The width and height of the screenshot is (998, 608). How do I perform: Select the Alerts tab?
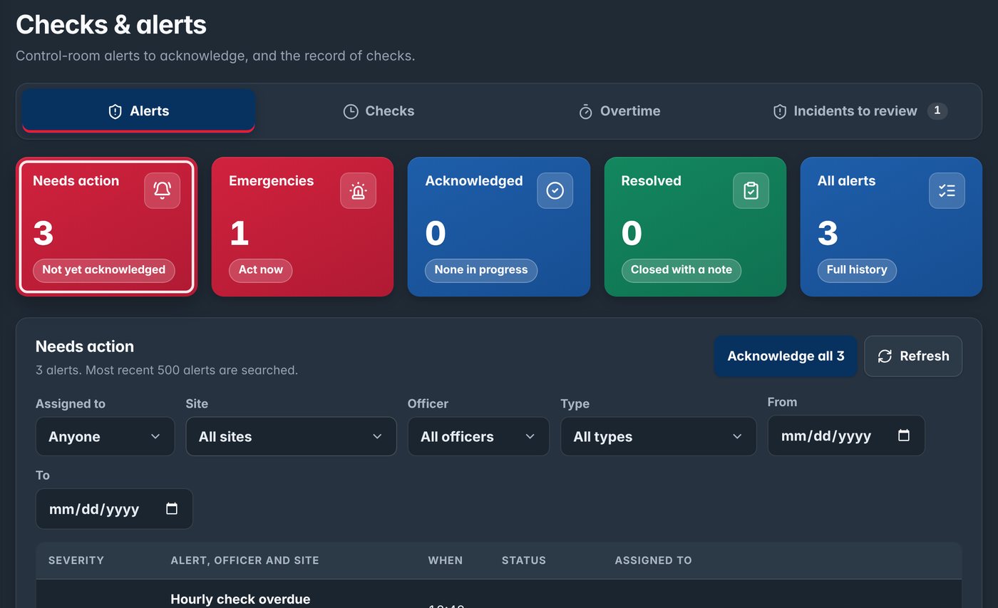click(138, 111)
